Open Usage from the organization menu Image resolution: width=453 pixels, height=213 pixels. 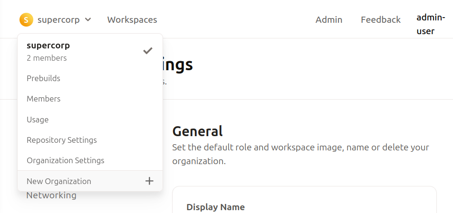90,120
